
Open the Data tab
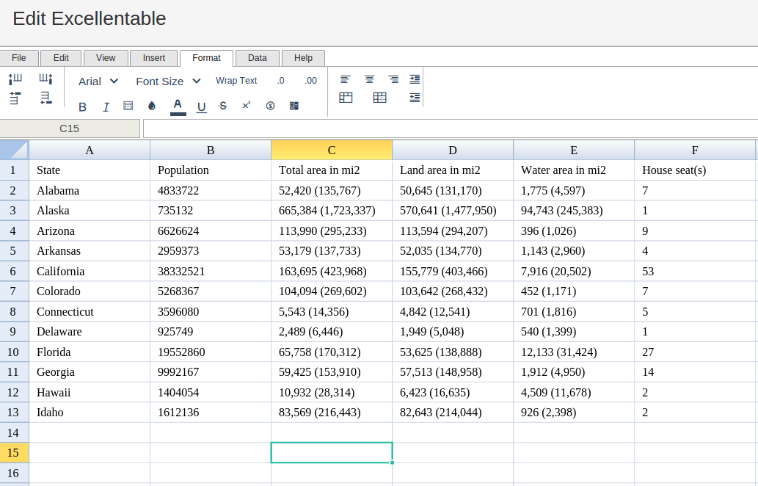(258, 58)
